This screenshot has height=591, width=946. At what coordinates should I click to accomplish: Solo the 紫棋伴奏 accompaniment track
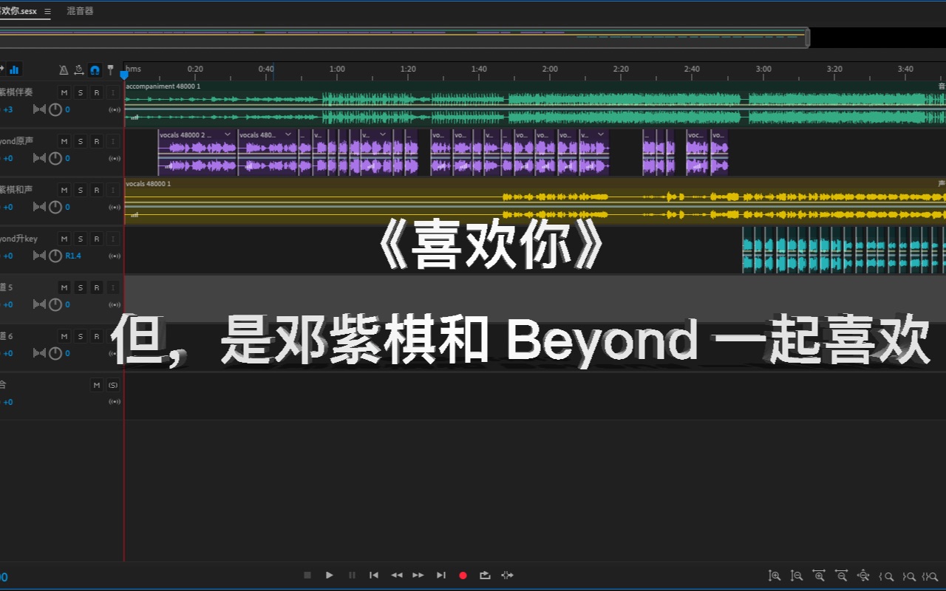tap(81, 92)
